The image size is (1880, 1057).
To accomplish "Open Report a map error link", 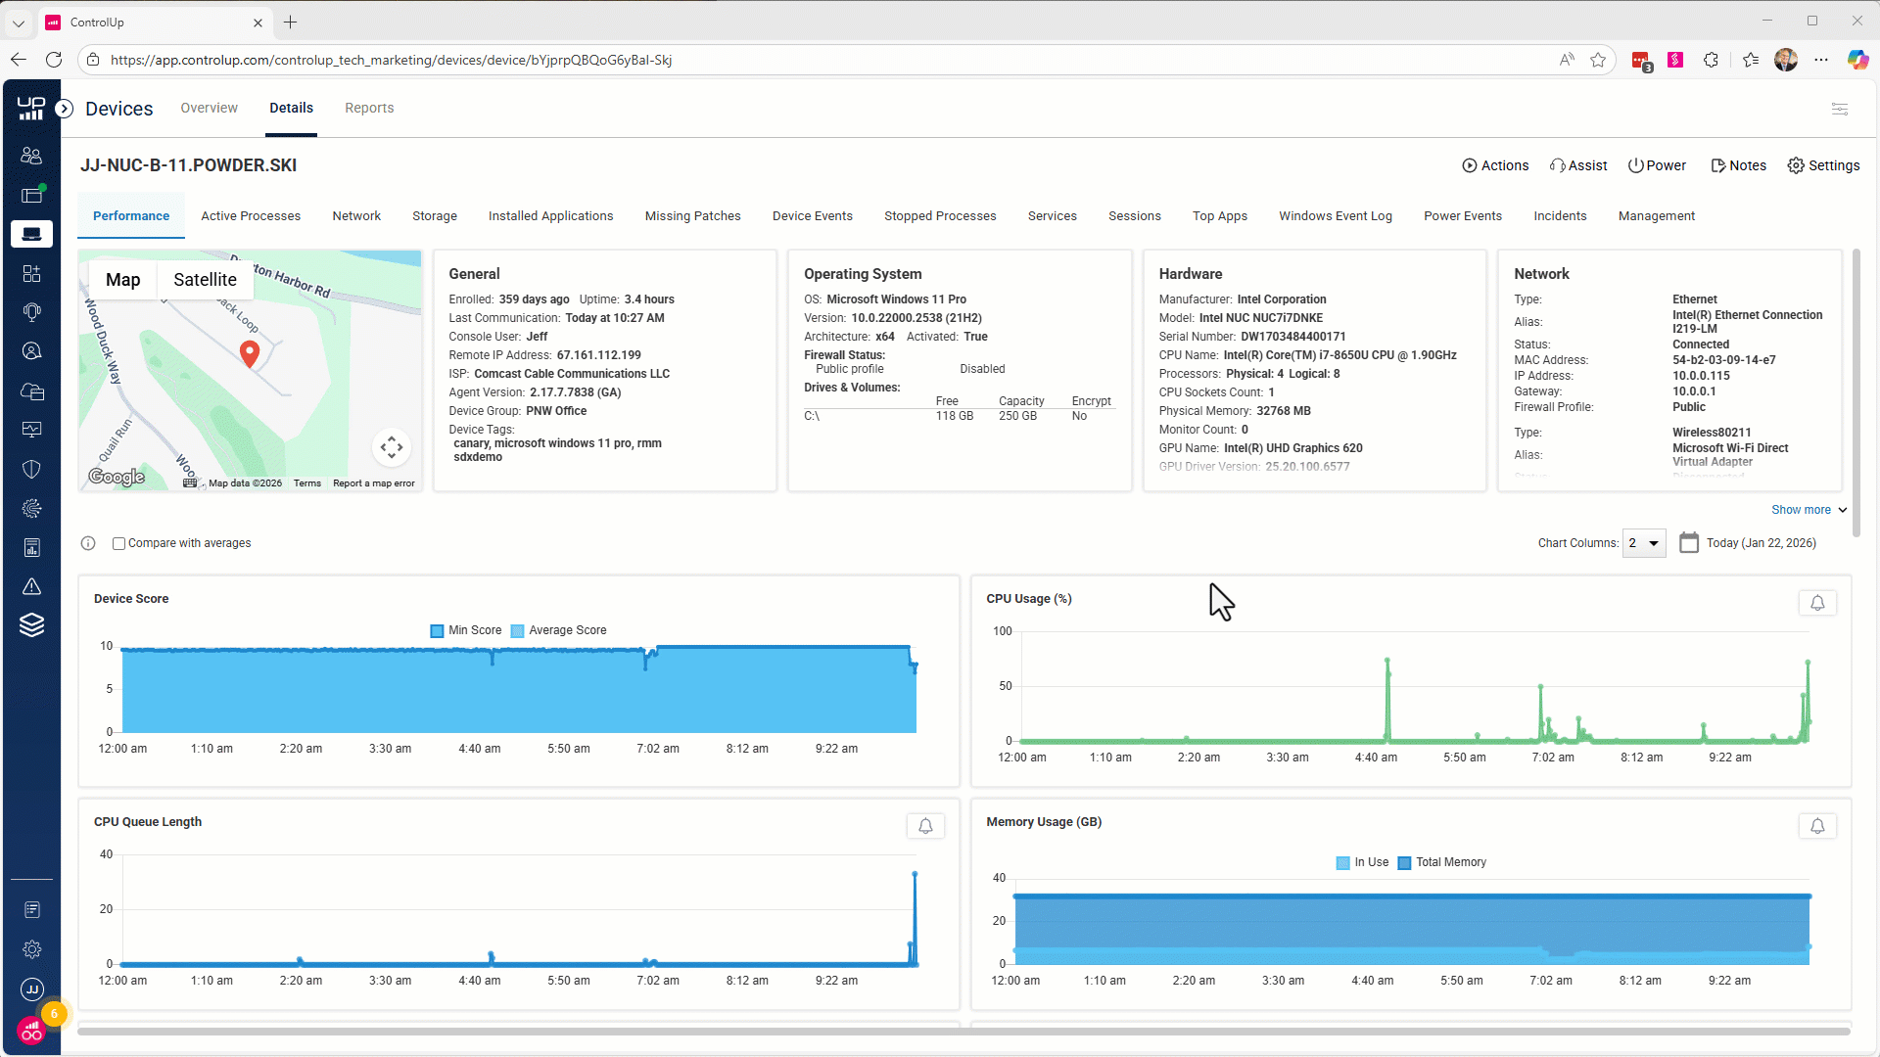I will [x=373, y=483].
